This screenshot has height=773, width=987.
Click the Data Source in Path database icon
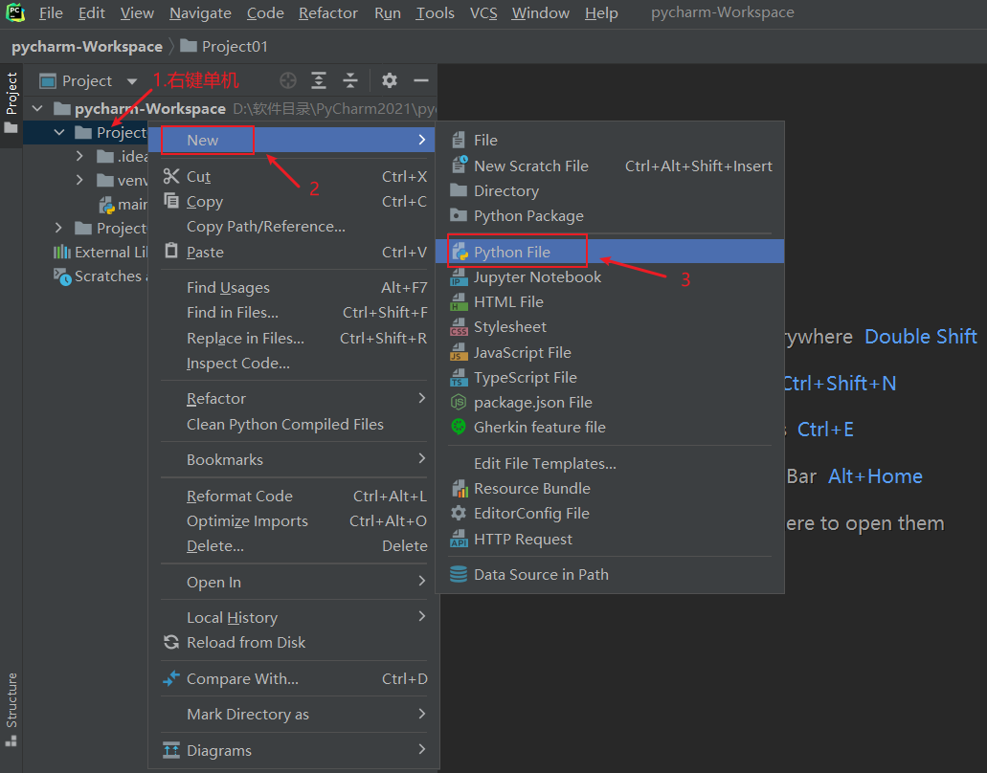click(459, 574)
